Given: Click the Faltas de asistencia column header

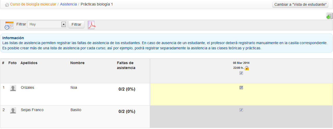Looking at the screenshot, I should coord(126,65).
